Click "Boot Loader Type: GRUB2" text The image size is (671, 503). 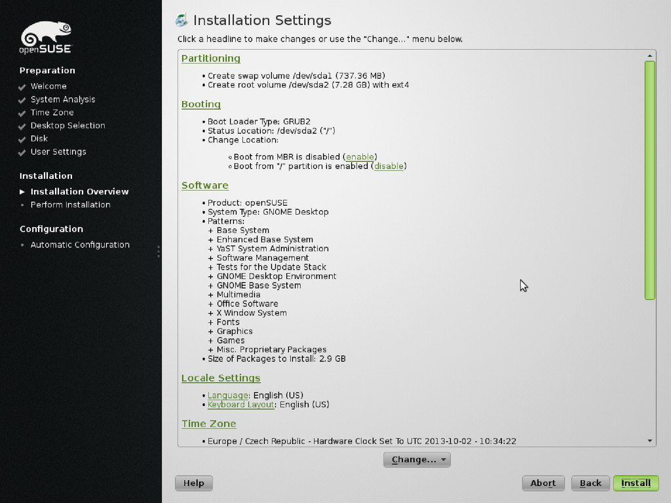tap(259, 121)
